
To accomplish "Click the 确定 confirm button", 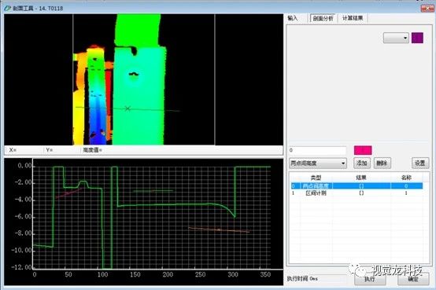I will pyautogui.click(x=413, y=279).
